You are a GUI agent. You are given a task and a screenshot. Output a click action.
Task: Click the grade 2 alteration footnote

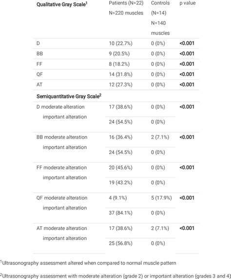click(x=115, y=276)
